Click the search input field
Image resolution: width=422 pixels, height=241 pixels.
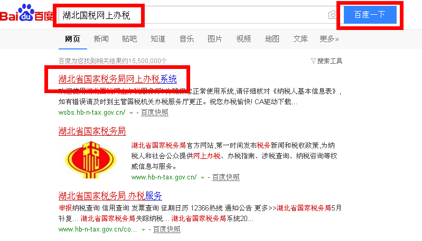point(193,15)
